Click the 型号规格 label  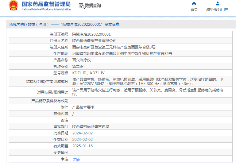tap(61, 73)
